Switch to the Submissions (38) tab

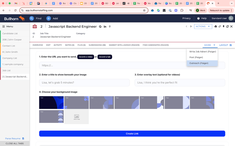point(97,45)
